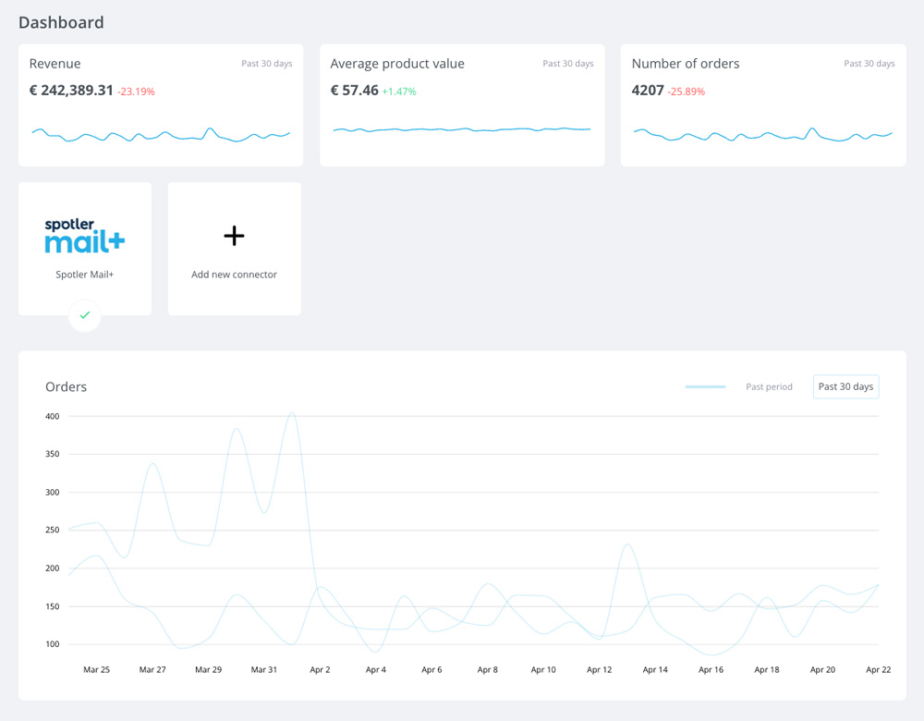The width and height of the screenshot is (924, 721).
Task: Click the -23.19% revenue change indicator
Action: (x=136, y=92)
